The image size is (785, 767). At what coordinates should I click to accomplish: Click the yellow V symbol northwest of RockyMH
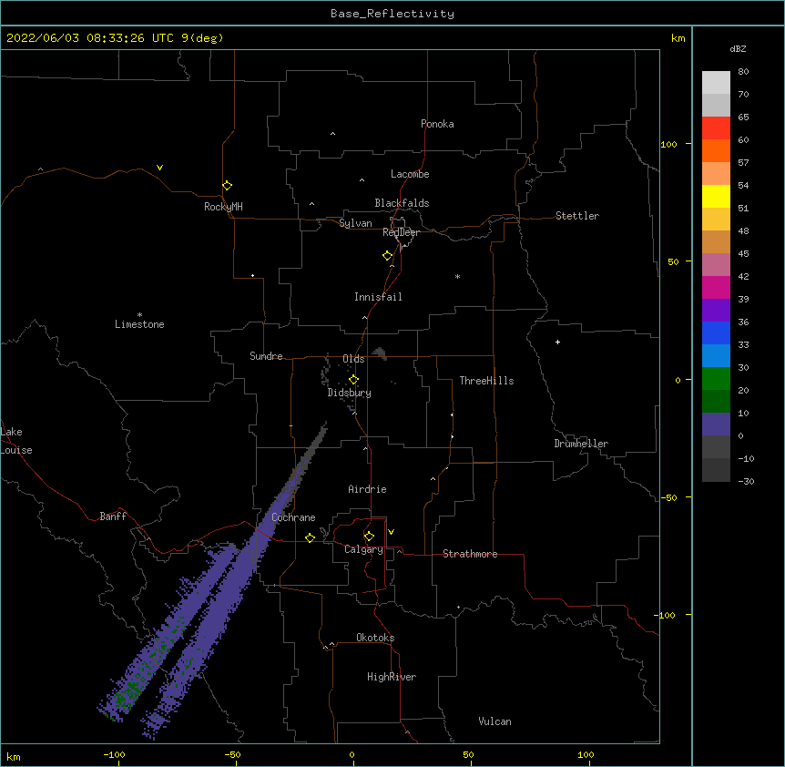pyautogui.click(x=159, y=168)
